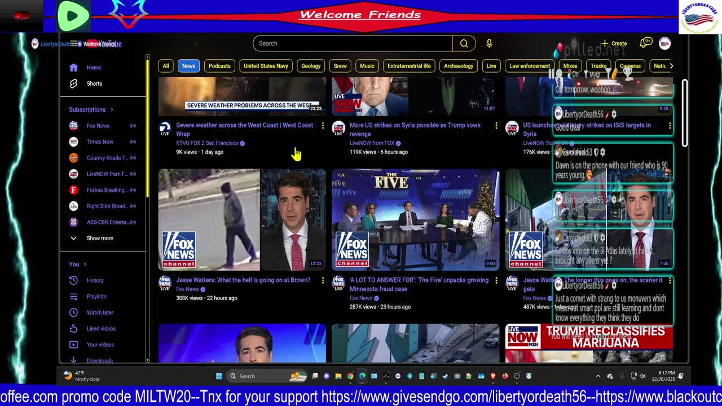This screenshot has height=406, width=722.
Task: Open Forbes Breaking subscription in the sidebar
Action: (102, 190)
